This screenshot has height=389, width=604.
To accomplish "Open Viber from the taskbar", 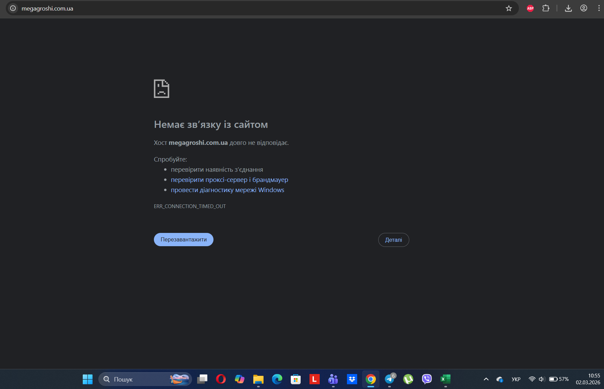I will point(427,379).
